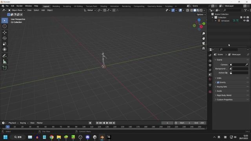Collapse the Scene panel
This screenshot has height=141, width=251.
pos(231,60)
